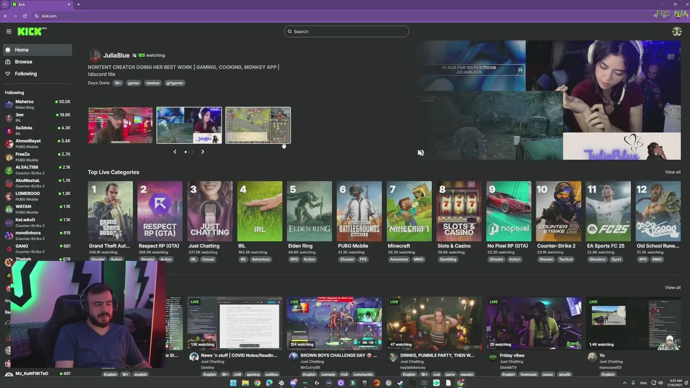Open the user profile avatar menu
690x388 pixels.
click(x=677, y=31)
